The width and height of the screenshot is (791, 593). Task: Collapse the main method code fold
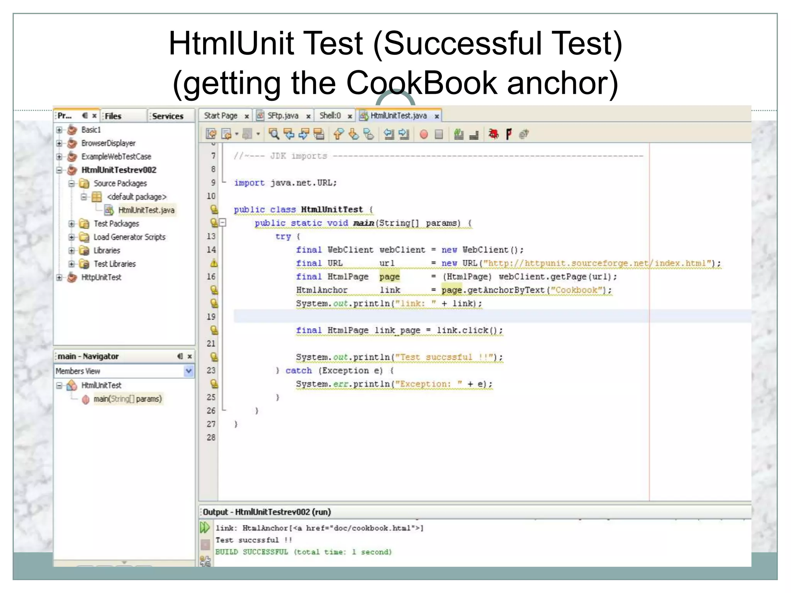click(223, 223)
